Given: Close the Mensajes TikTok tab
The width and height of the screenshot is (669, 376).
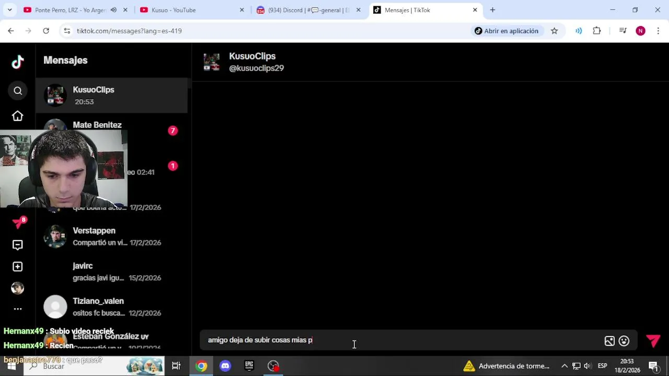Looking at the screenshot, I should 475,10.
